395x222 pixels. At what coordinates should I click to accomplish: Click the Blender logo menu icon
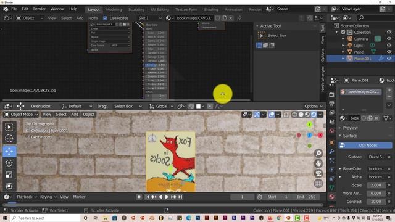pos(6,9)
